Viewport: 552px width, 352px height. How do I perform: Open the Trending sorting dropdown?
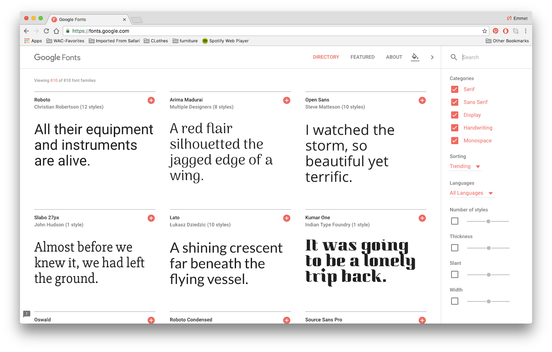[x=465, y=166]
